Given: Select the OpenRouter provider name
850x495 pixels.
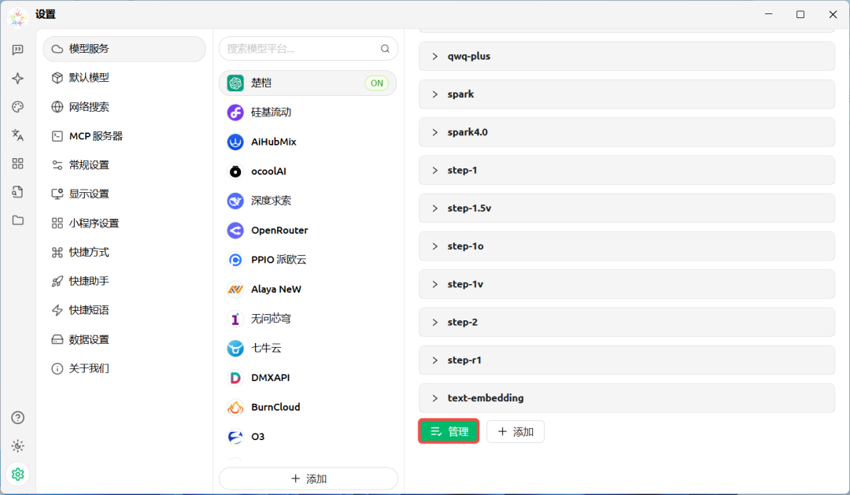Looking at the screenshot, I should [279, 231].
